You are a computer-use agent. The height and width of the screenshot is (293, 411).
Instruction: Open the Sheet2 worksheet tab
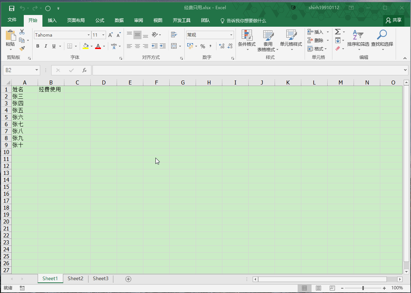75,279
